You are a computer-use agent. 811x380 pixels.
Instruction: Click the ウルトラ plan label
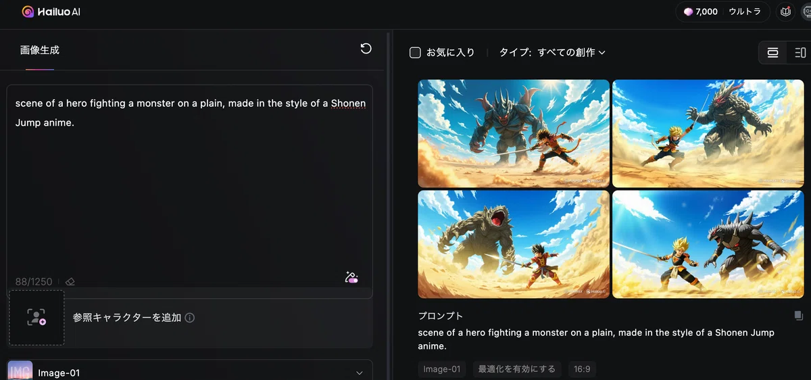(745, 11)
